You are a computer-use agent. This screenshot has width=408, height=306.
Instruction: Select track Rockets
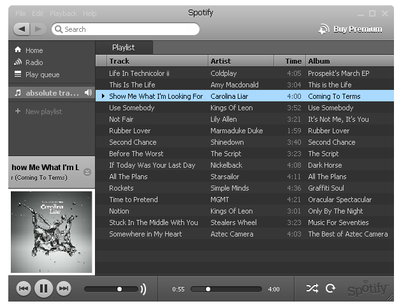(121, 188)
